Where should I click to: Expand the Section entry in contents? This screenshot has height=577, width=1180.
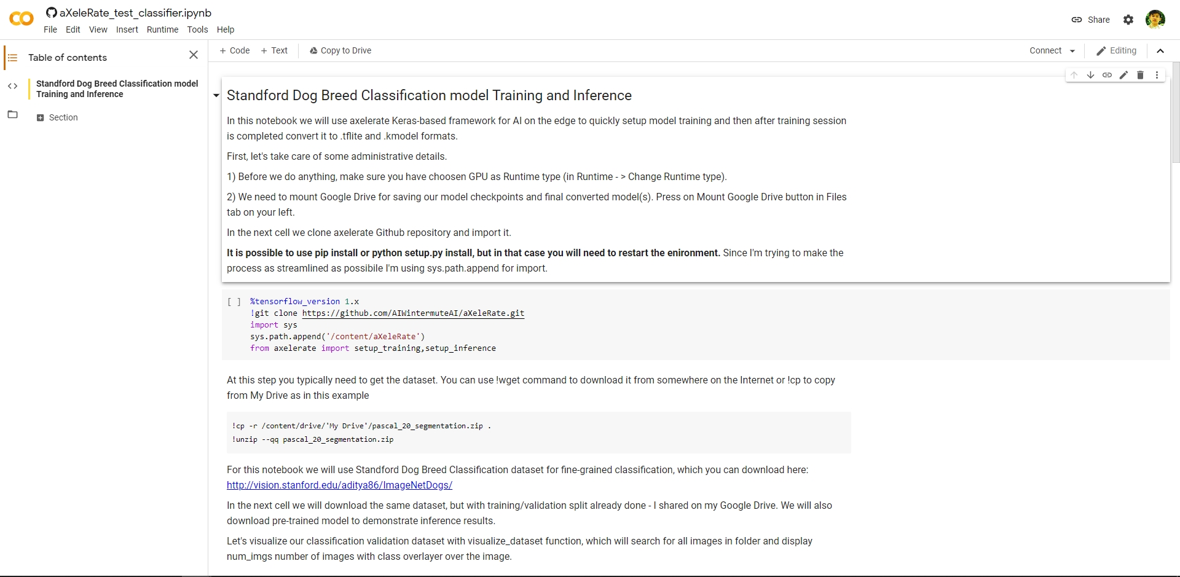point(40,118)
